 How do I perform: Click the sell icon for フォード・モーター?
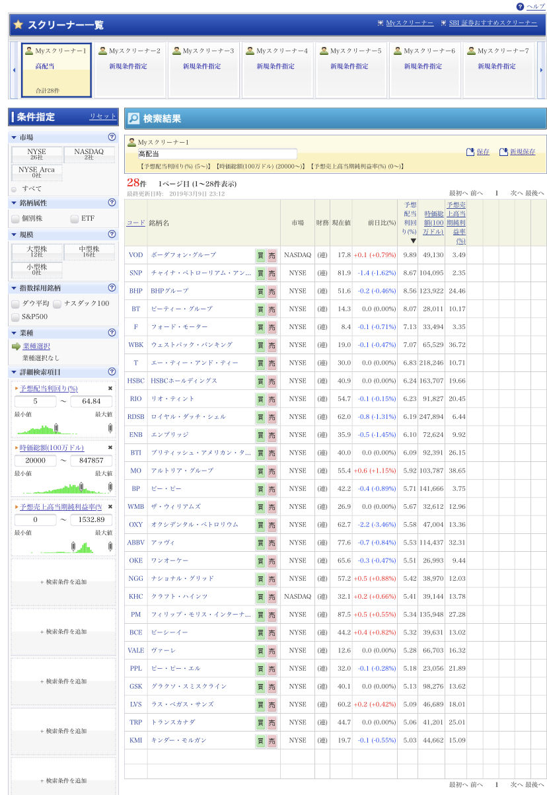(272, 327)
